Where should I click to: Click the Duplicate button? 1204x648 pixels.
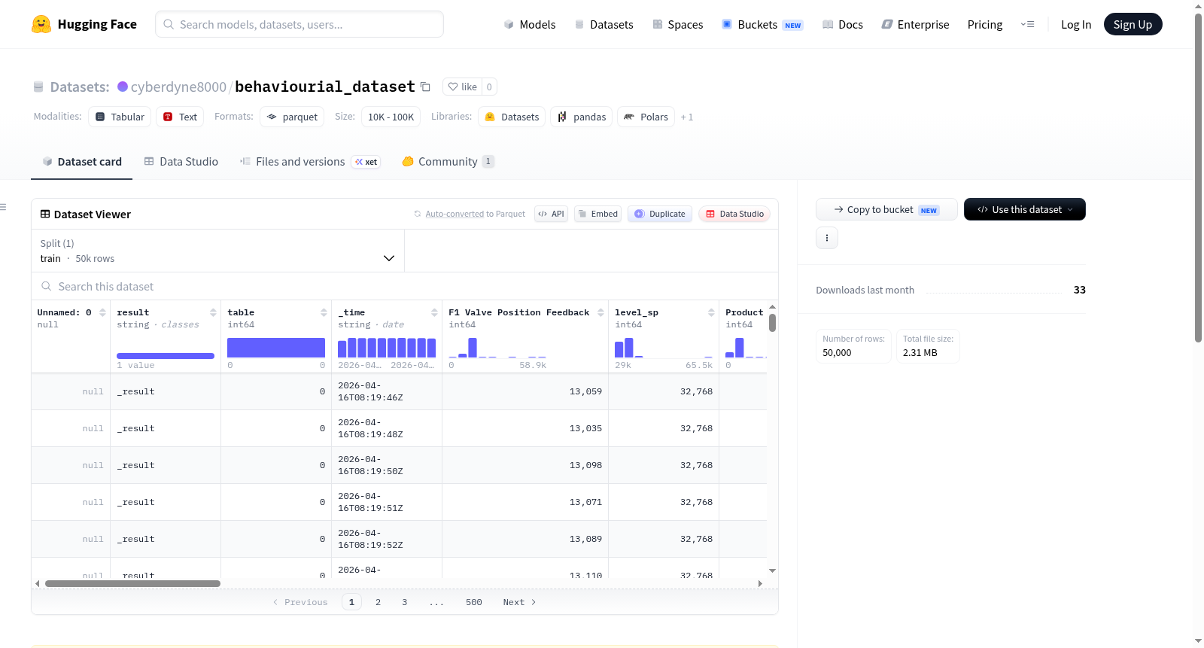click(660, 214)
